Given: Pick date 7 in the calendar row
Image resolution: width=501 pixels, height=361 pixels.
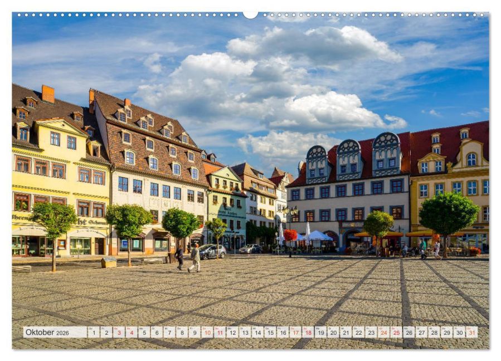Looking at the screenshot, I should tap(169, 332).
